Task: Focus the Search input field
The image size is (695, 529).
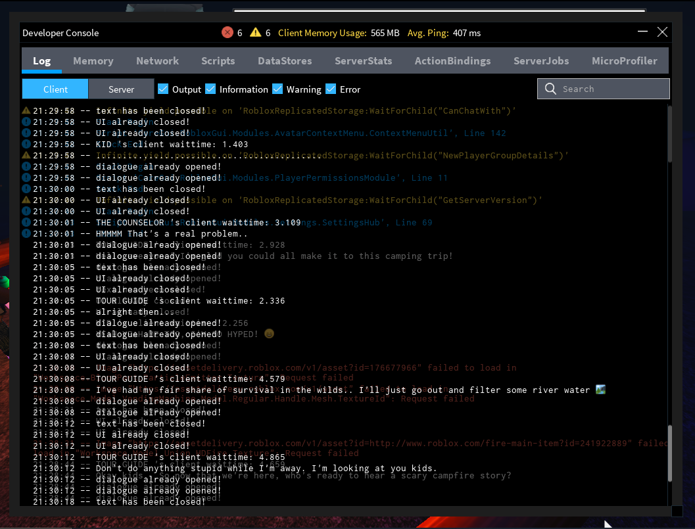Action: [x=611, y=89]
